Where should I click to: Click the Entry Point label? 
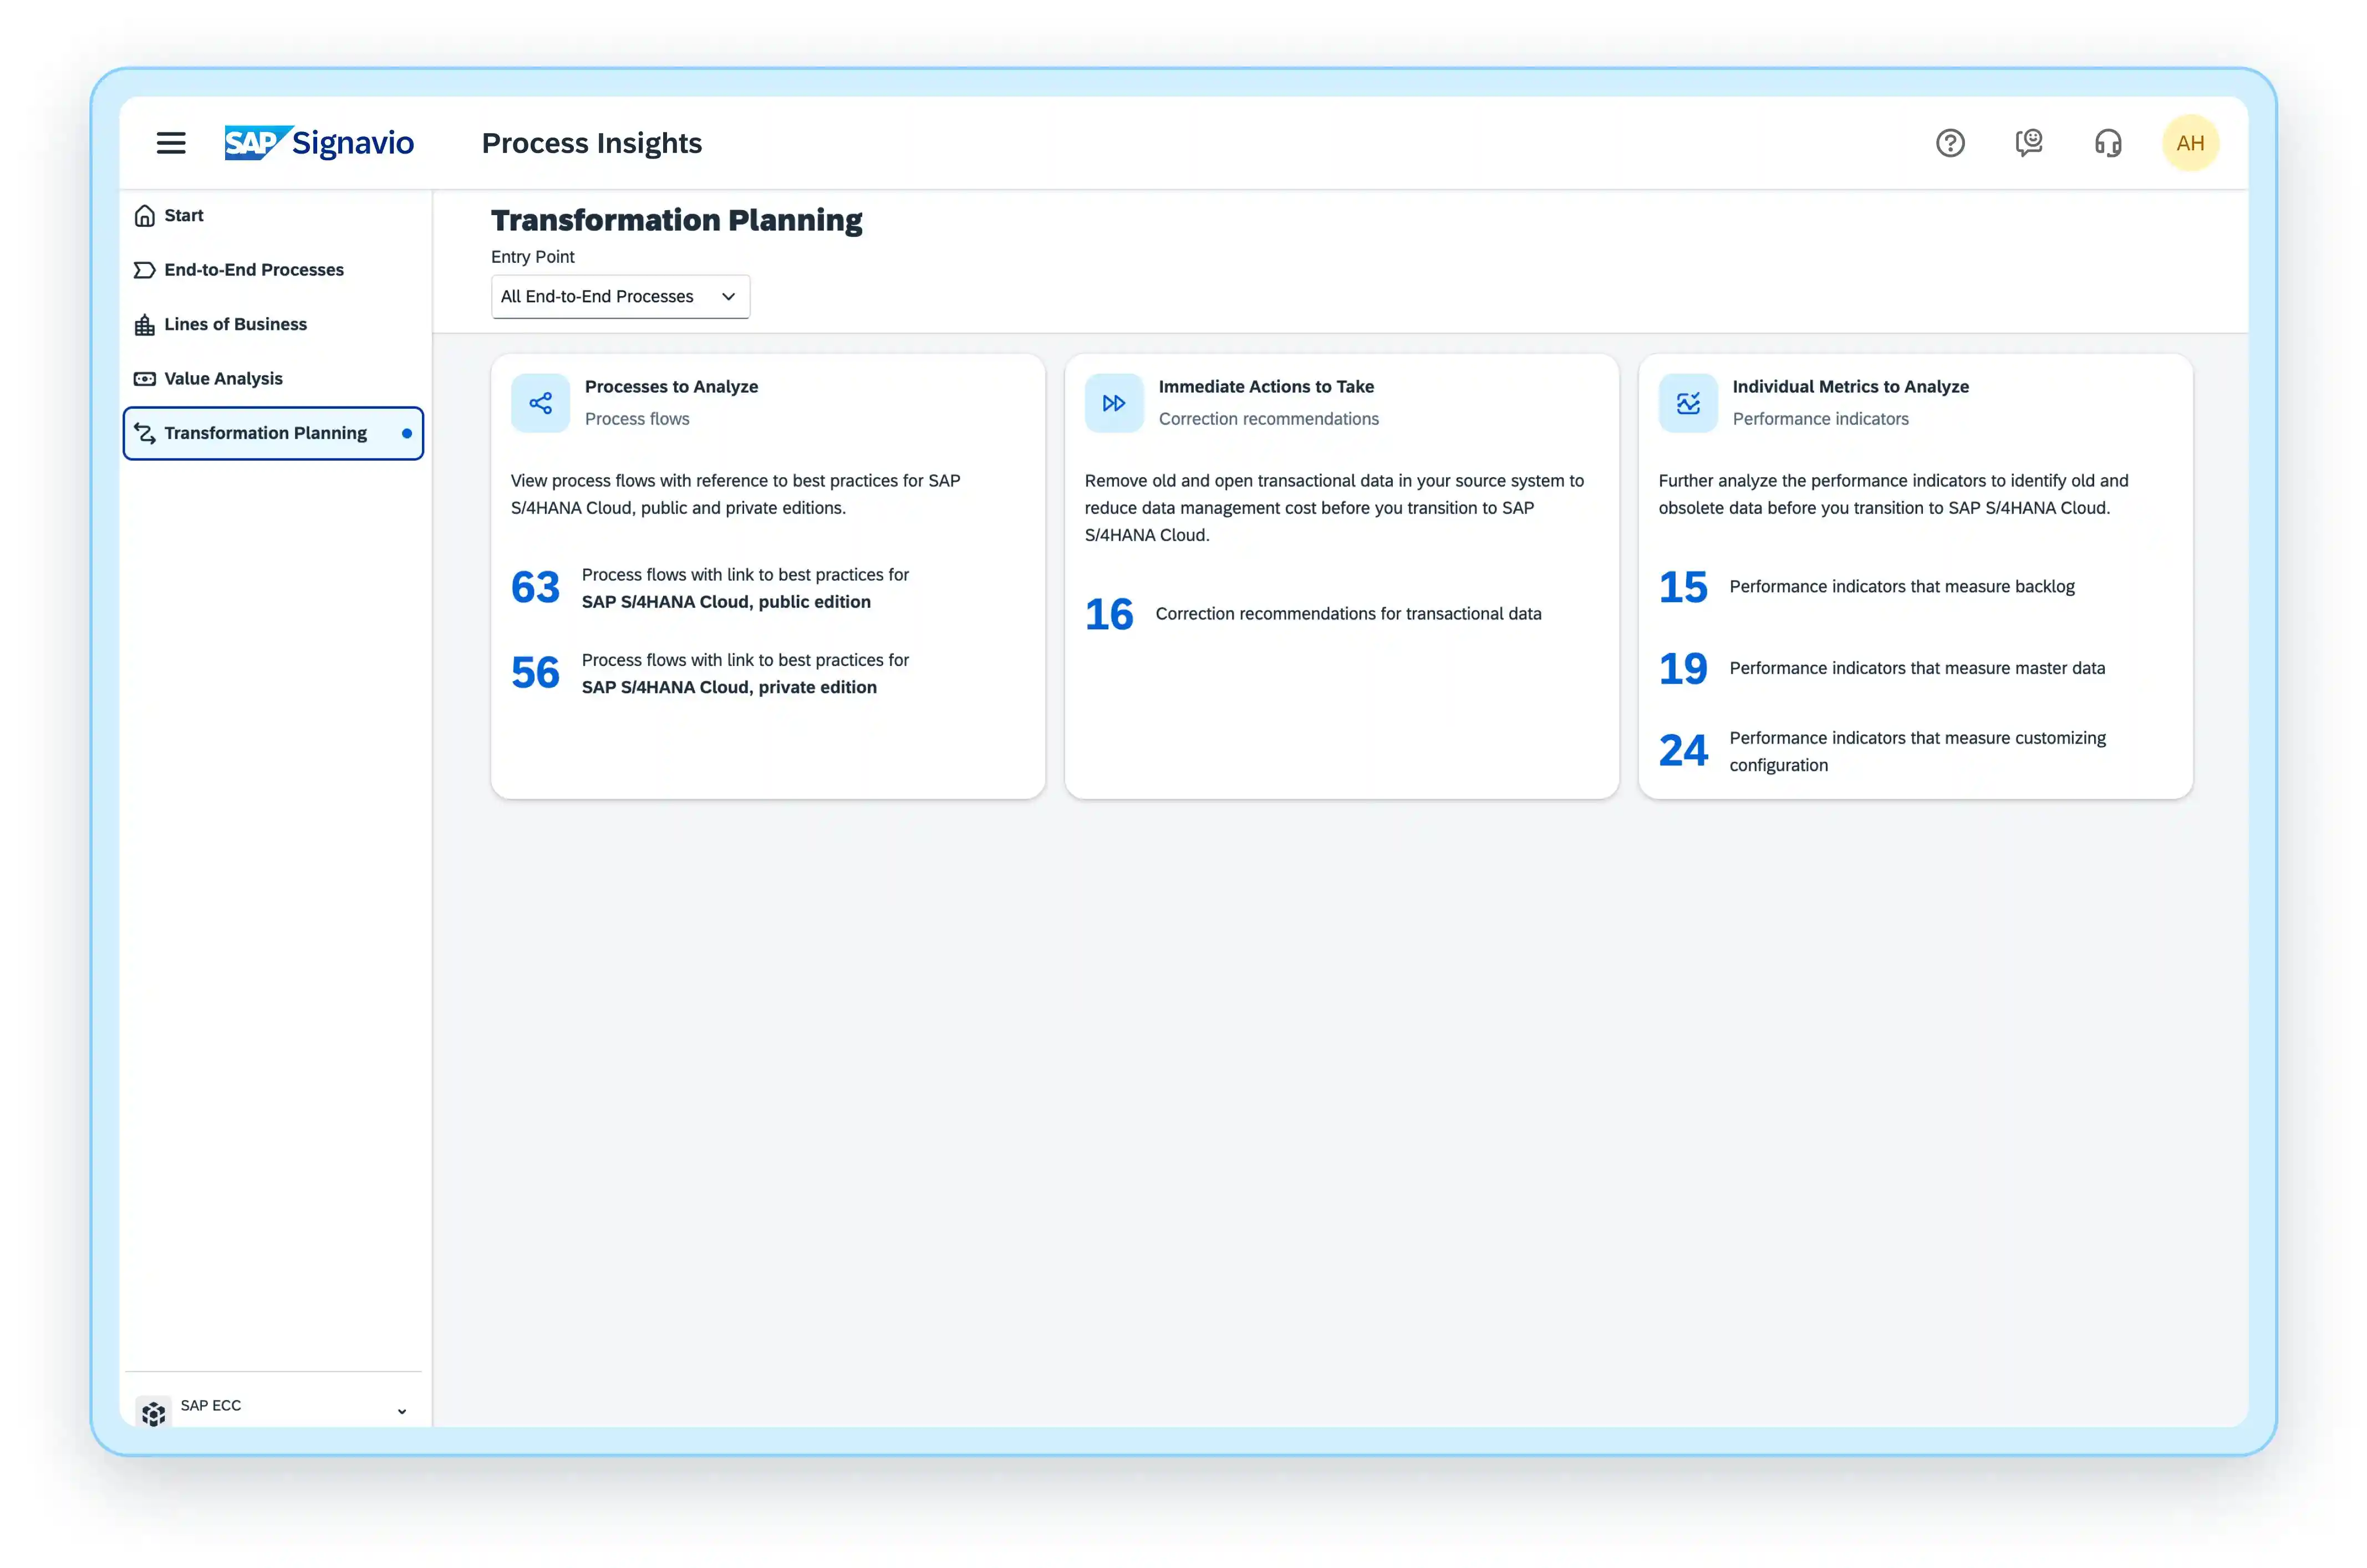(x=532, y=257)
